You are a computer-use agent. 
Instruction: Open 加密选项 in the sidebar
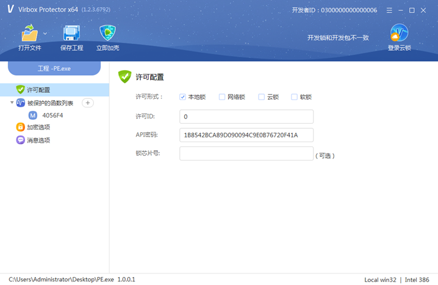click(x=38, y=128)
